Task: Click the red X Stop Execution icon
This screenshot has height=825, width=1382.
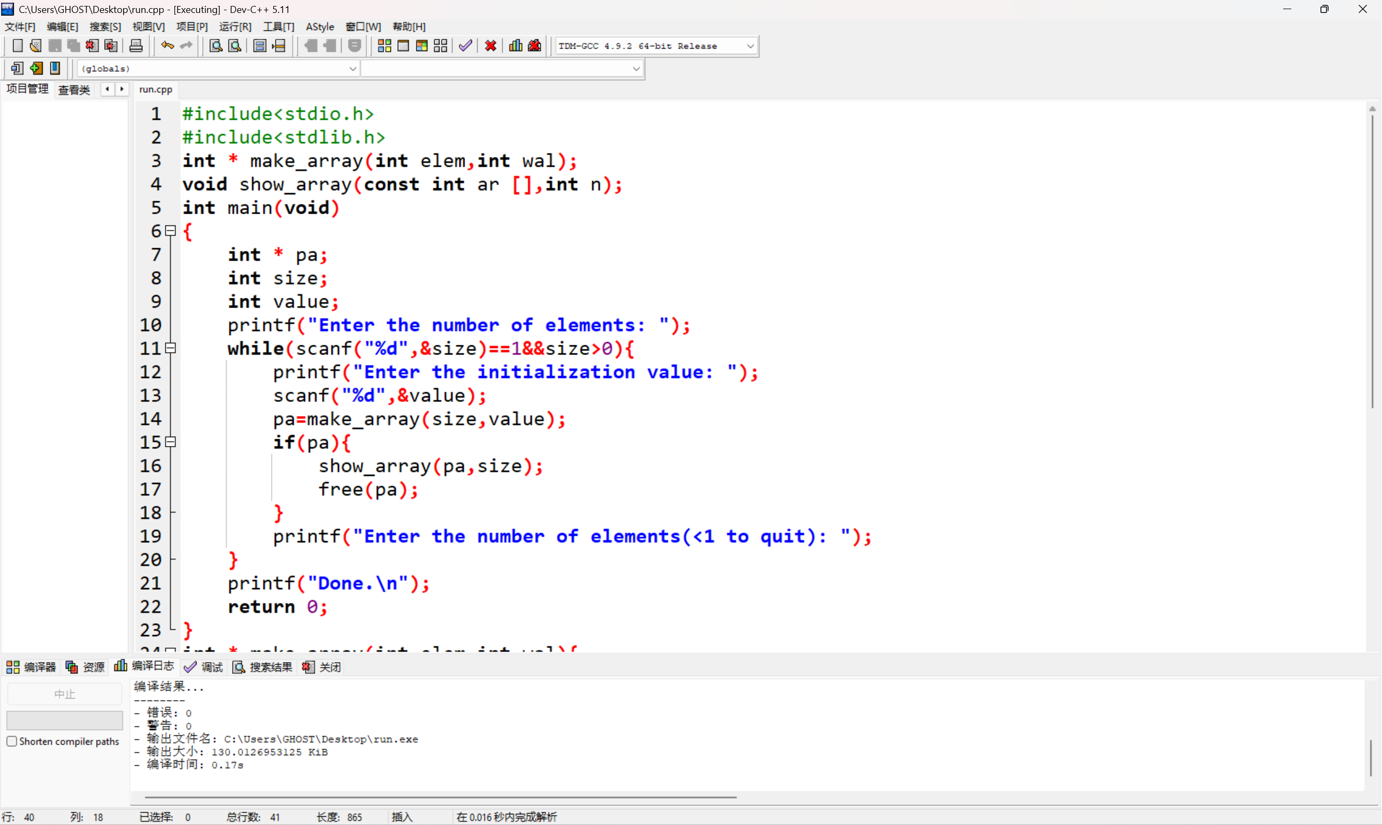Action: [491, 46]
